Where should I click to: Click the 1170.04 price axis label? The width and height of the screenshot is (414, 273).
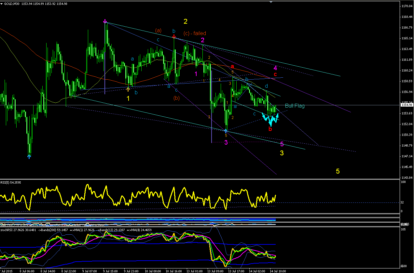coord(407,6)
